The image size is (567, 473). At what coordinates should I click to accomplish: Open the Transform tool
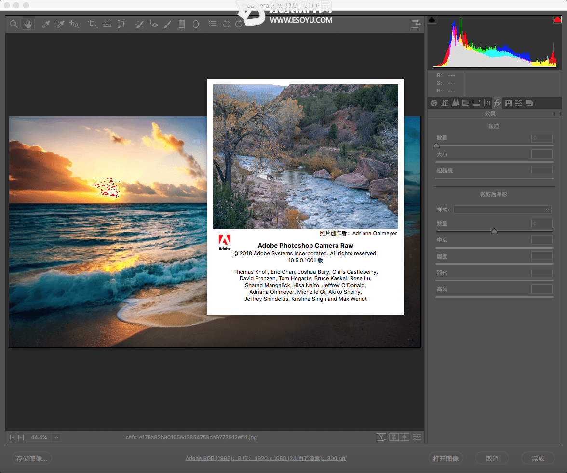click(x=121, y=24)
